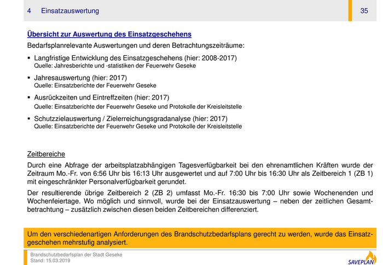Screen dimensions: 383x265
Task: Click the footer date Stand: 15.03.2019
Action: point(50,261)
